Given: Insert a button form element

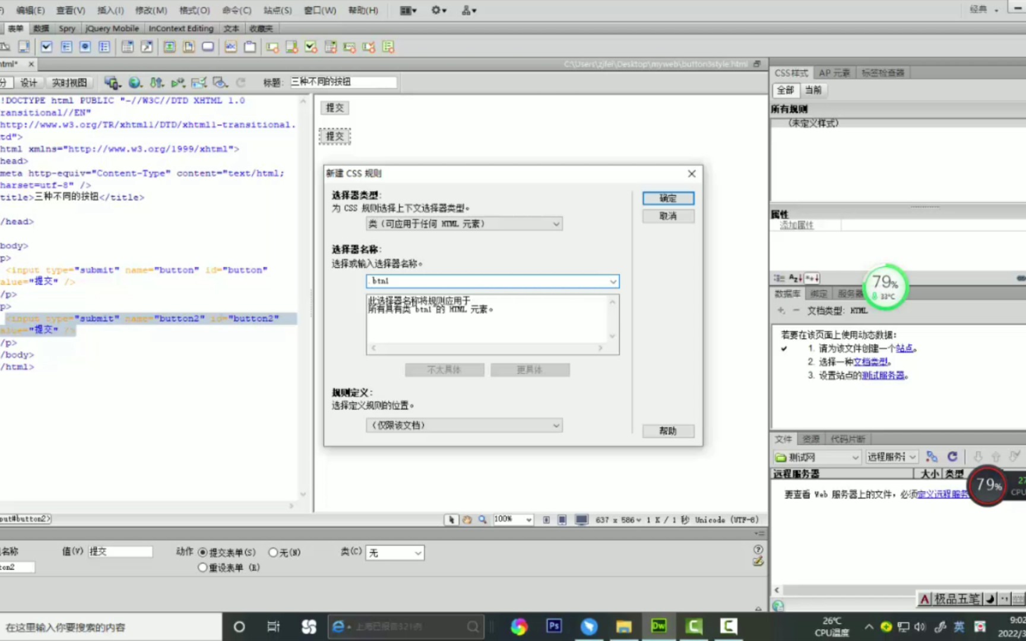Looking at the screenshot, I should [x=208, y=47].
